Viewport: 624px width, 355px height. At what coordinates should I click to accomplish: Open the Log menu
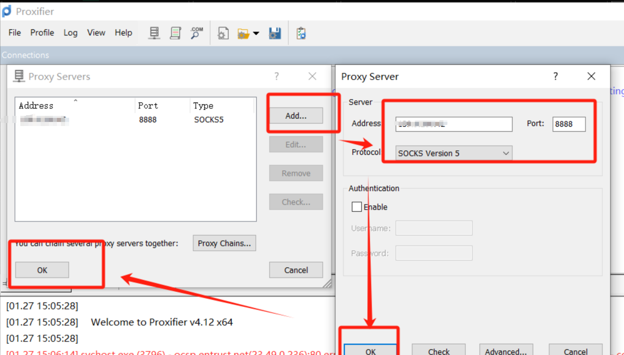point(71,33)
